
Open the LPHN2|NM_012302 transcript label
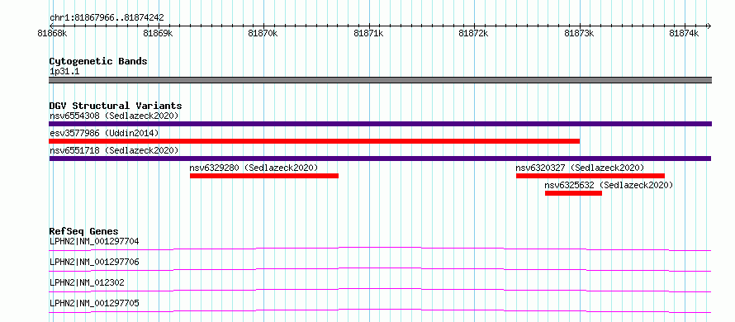(x=87, y=282)
